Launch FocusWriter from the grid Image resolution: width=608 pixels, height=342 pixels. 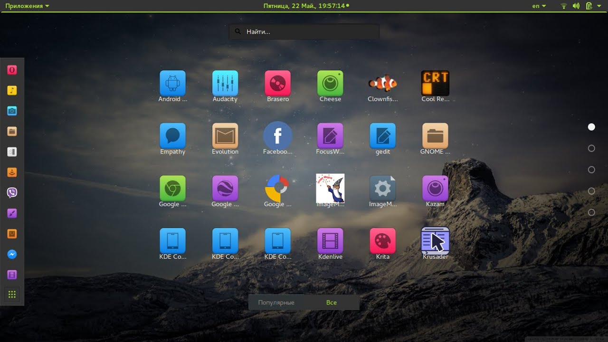coord(330,136)
